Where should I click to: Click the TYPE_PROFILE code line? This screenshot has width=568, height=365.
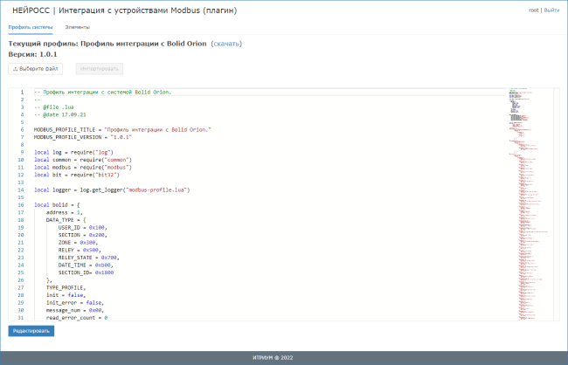[x=66, y=287]
